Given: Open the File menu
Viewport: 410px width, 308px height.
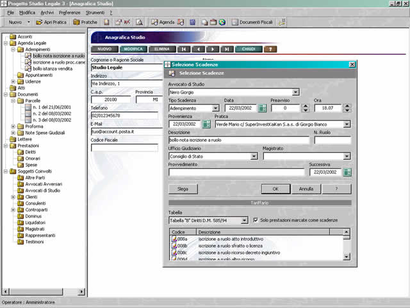Looking at the screenshot, I should pos(10,13).
